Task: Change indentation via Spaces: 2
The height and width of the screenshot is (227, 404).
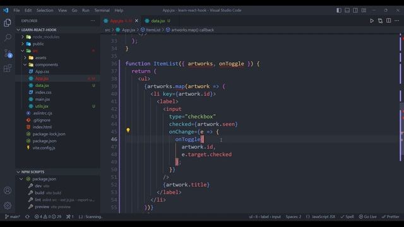Action: point(293,217)
